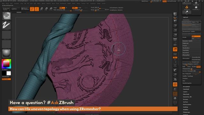Click the Scroll canvas icon
Screen dimensions: 204x115
(175, 21)
